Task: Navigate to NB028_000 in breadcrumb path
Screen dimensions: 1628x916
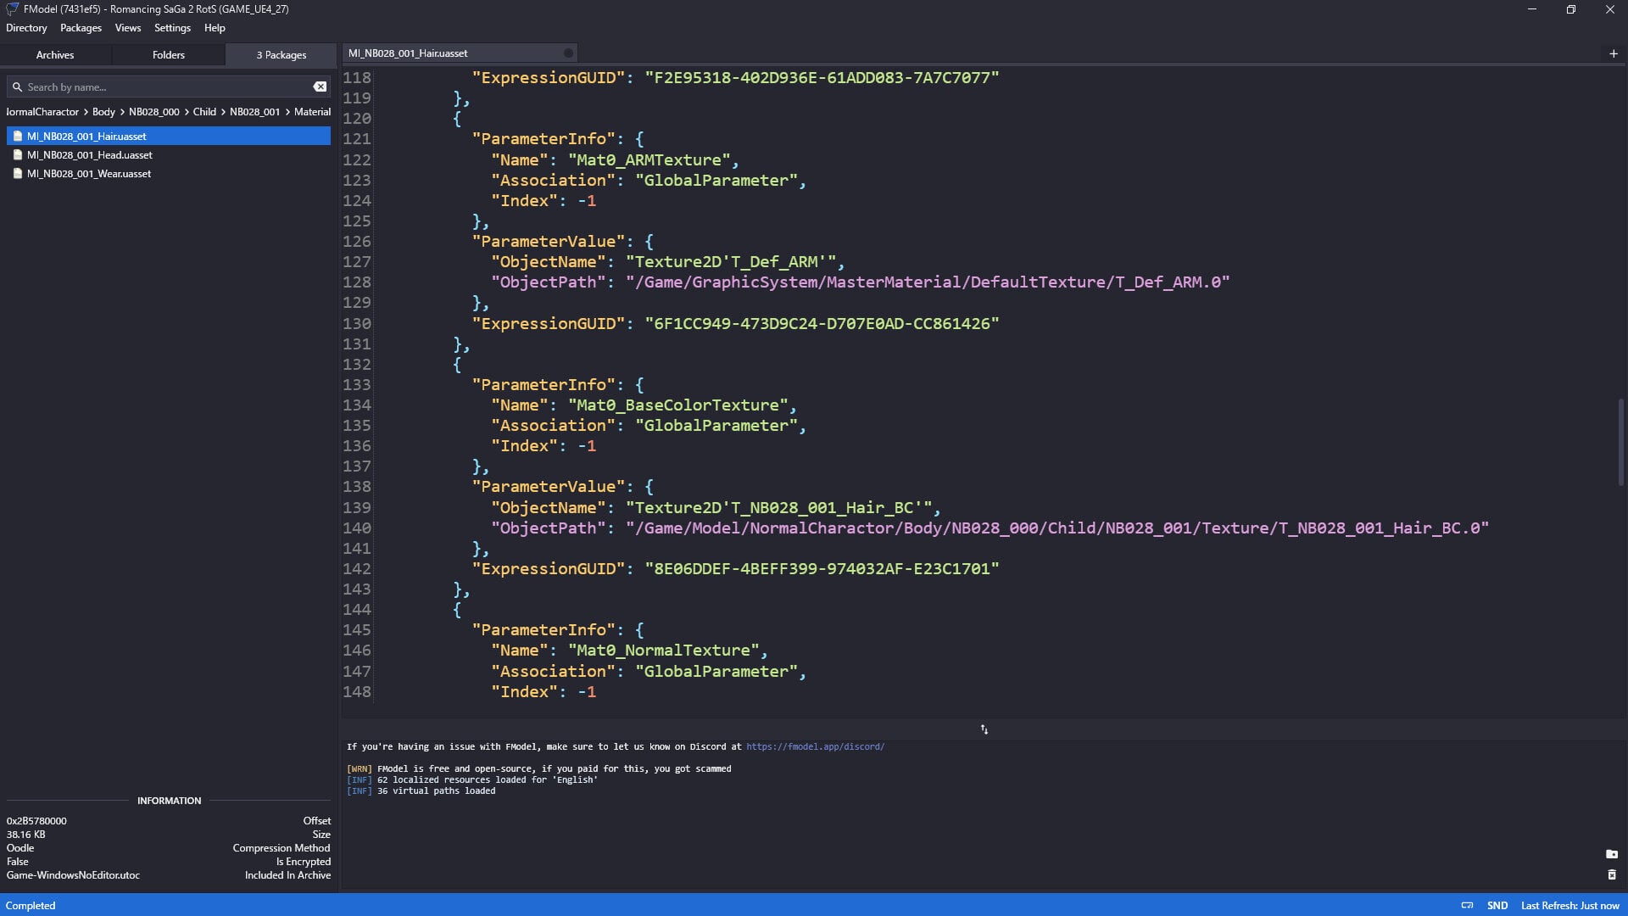Action: pyautogui.click(x=153, y=111)
